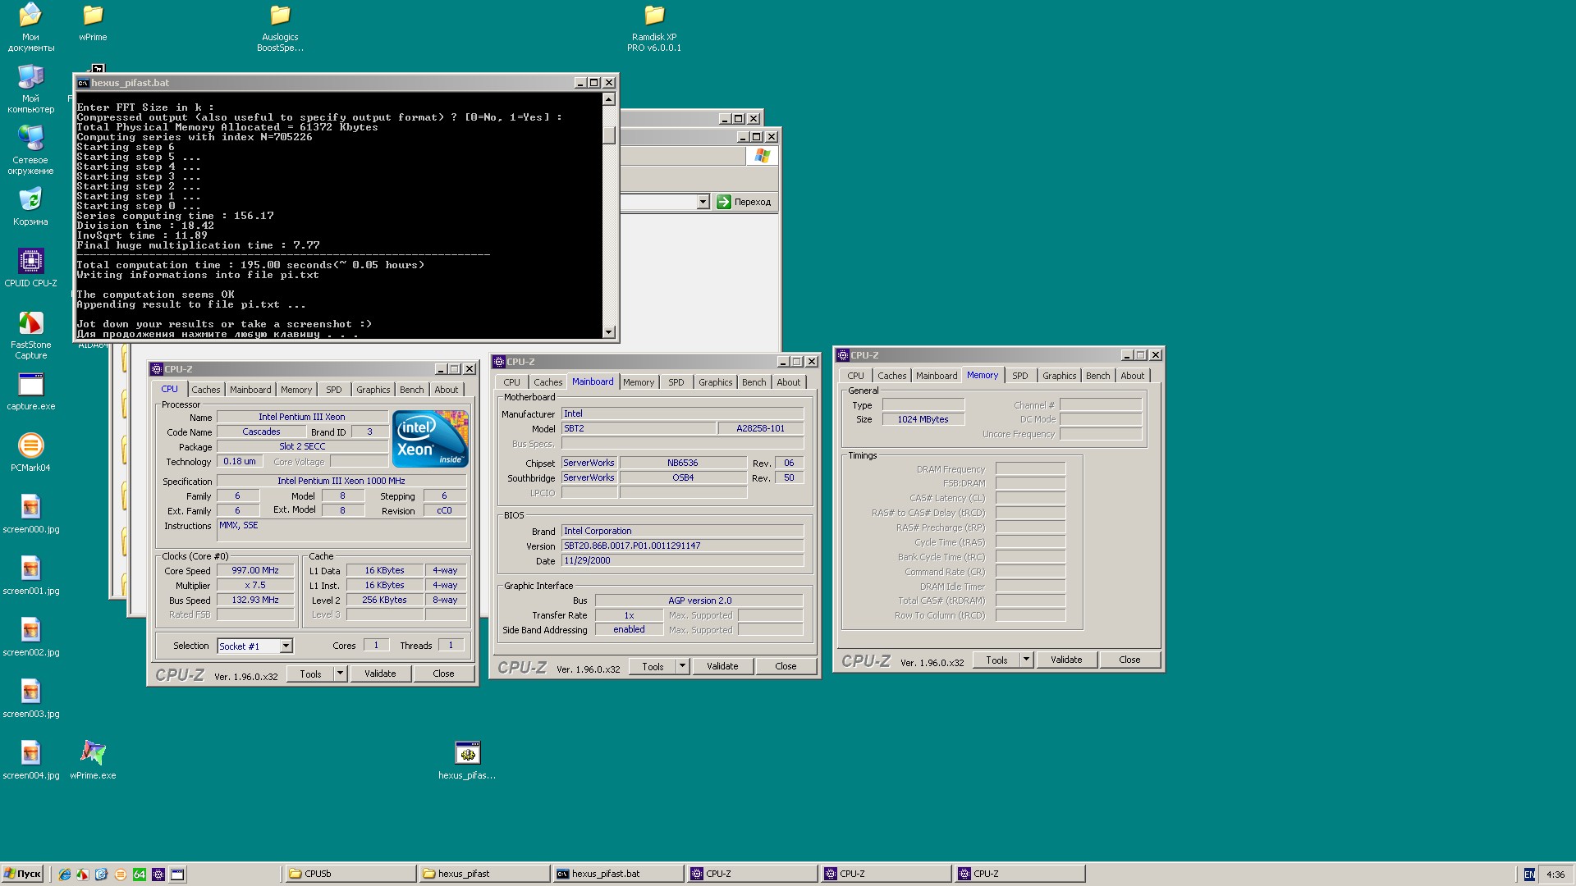Viewport: 1576px width, 886px height.
Task: Switch to Caches tab in CPU window
Action: [206, 390]
